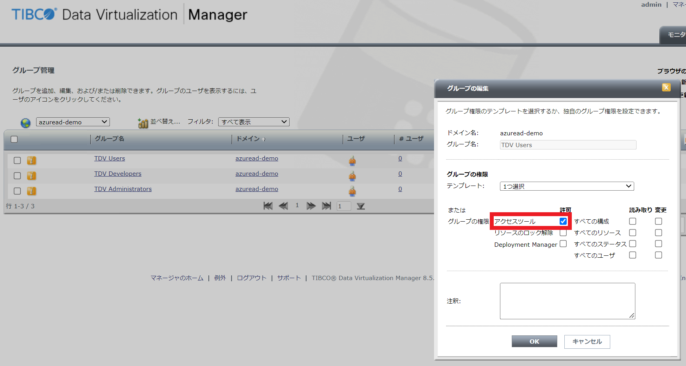
Task: Uncheck the アクセスツール permission checkbox
Action: coord(563,221)
